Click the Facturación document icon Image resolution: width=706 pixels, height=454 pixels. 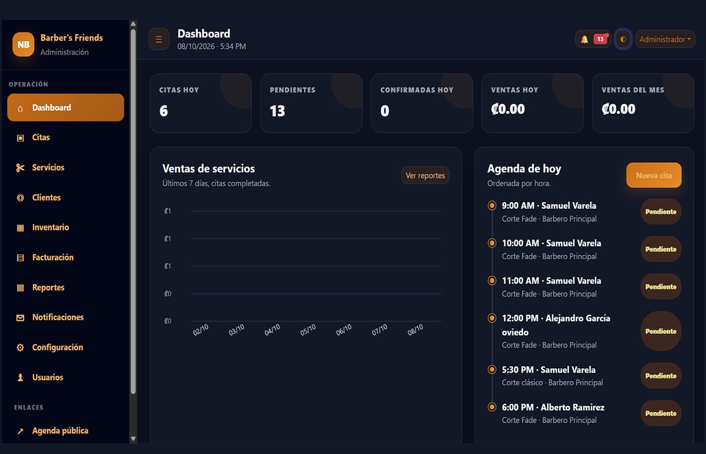[20, 258]
